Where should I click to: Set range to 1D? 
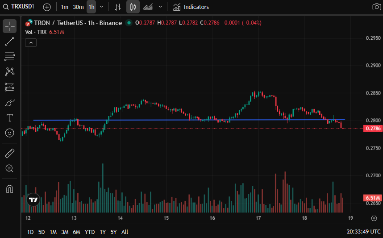30,232
